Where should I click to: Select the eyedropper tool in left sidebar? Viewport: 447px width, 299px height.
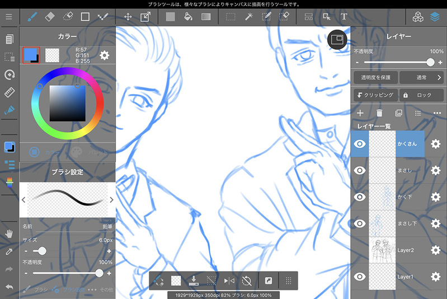coord(9,251)
